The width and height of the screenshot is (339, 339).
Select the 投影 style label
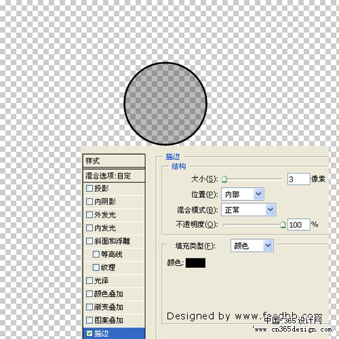click(102, 188)
